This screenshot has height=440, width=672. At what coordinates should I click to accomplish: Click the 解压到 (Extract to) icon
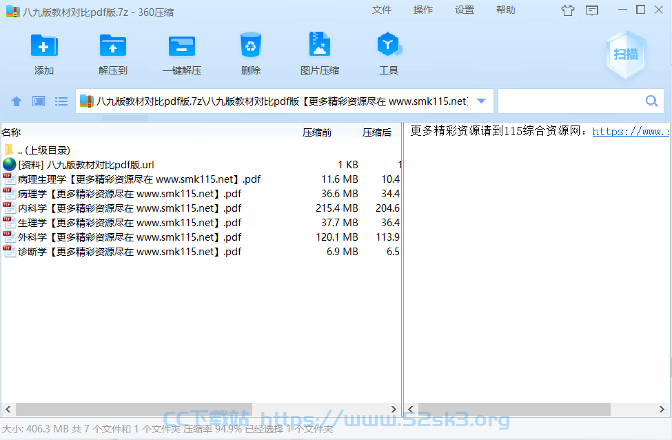click(113, 46)
